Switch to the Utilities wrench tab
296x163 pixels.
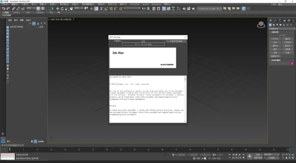point(294,21)
